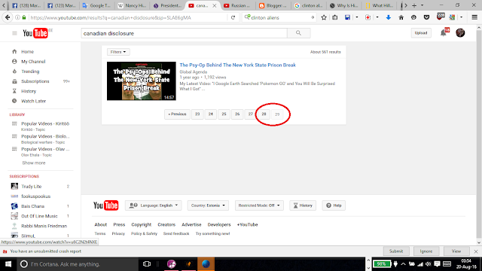Viewport: 482px width, 271px height.
Task: Click Copyright footer link
Action: click(x=141, y=224)
